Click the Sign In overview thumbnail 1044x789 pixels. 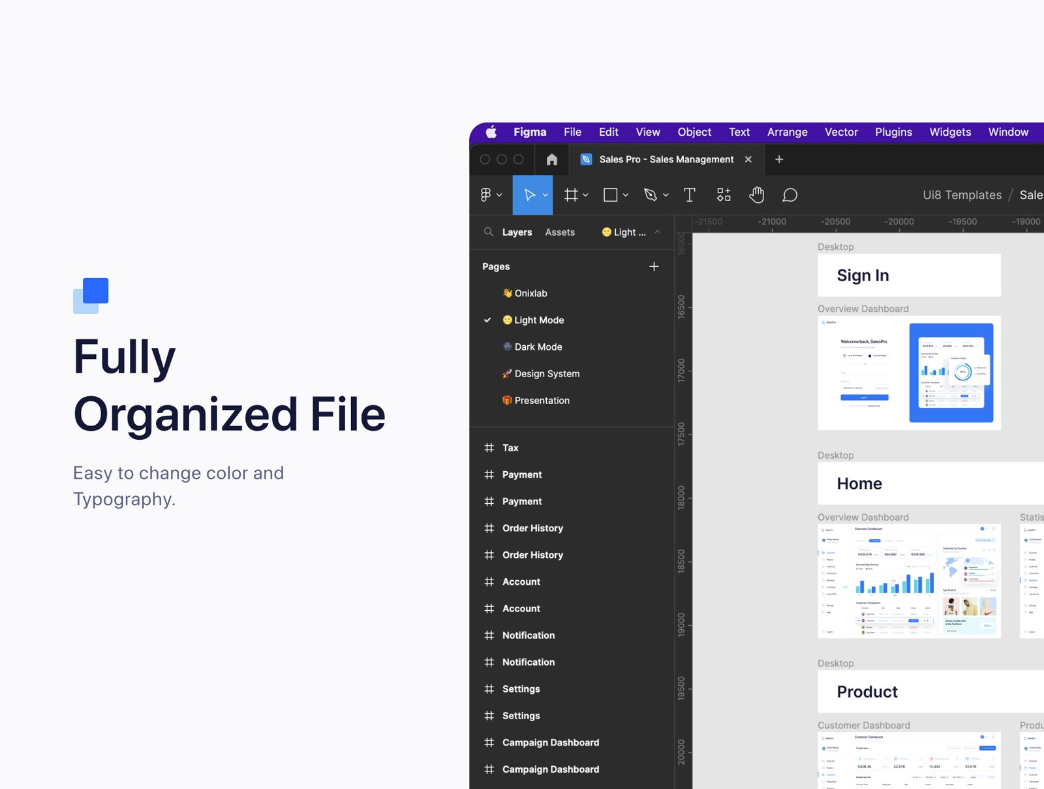coord(908,373)
